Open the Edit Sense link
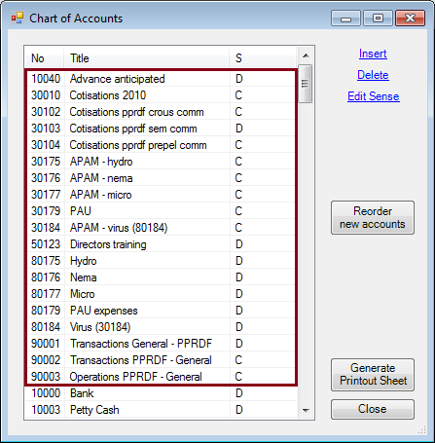 [x=374, y=96]
